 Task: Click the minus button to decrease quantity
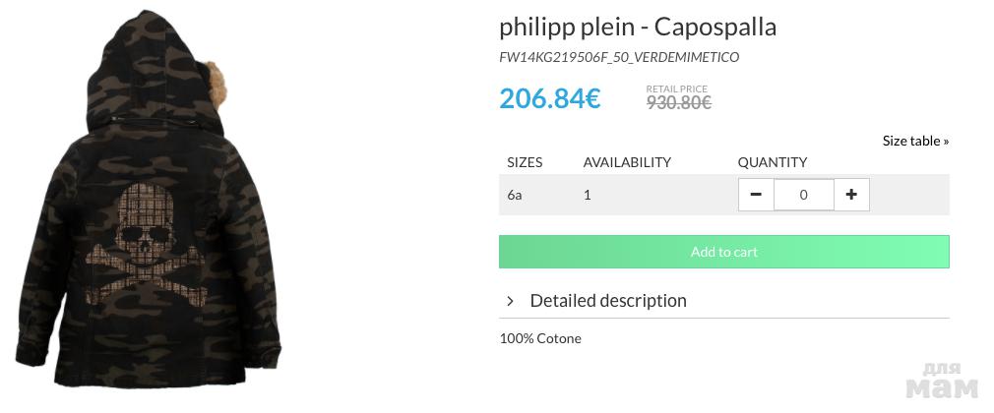(x=756, y=195)
